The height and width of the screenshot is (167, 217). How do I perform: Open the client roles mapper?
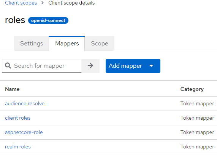pos(18,118)
